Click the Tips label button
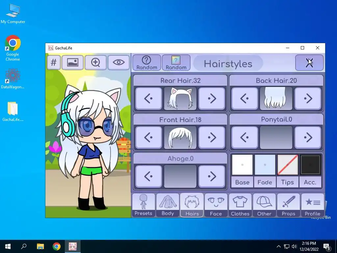The width and height of the screenshot is (337, 253). pyautogui.click(x=288, y=182)
